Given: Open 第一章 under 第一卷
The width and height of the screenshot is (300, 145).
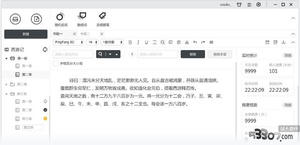Looking at the screenshot, I should click(27, 66).
